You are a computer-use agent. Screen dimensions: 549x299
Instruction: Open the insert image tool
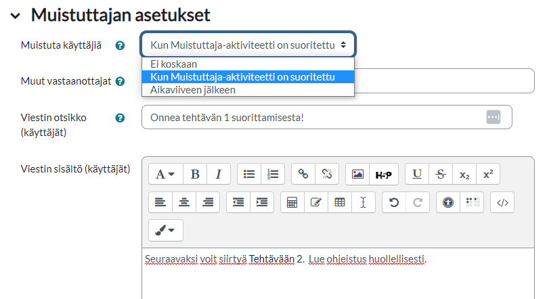[357, 174]
